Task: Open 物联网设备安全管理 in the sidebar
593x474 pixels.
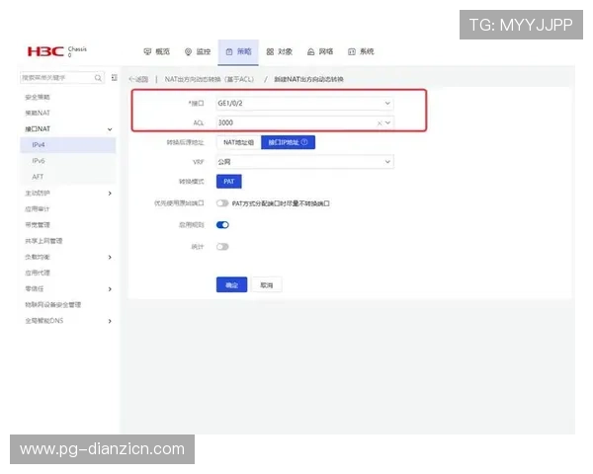Action: (x=53, y=305)
